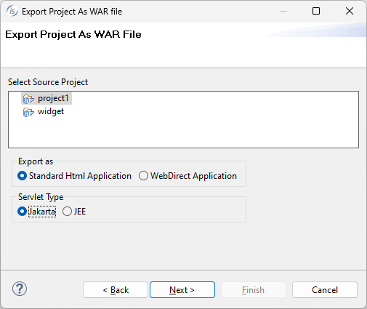
Task: Open help via the question mark icon
Action: pyautogui.click(x=20, y=289)
